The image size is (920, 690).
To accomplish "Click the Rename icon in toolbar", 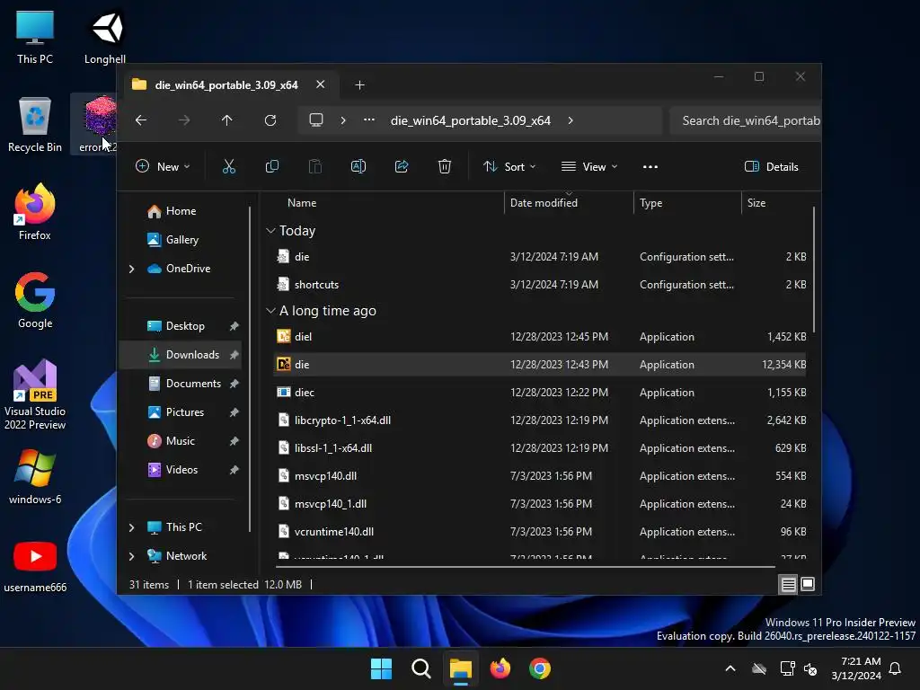I will point(358,166).
